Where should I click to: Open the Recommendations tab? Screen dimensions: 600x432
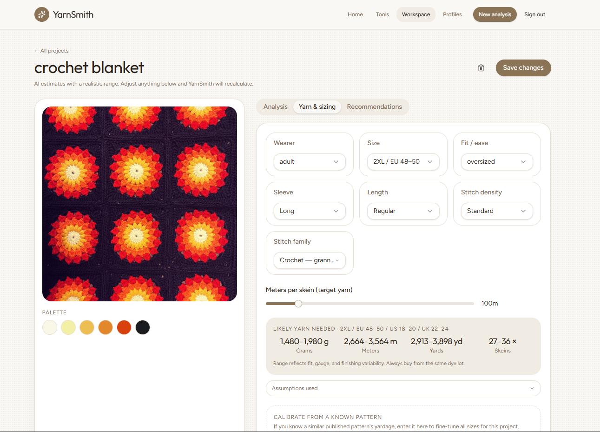point(375,107)
